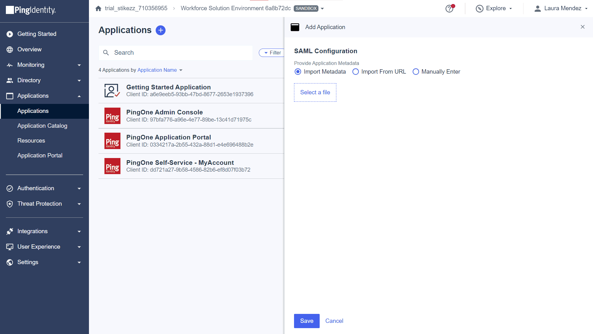
Task: Click the Filter button
Action: 271,52
